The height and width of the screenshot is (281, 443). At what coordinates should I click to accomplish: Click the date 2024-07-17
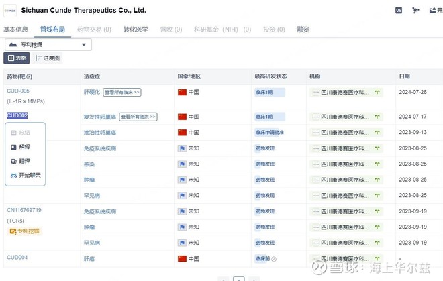point(413,117)
